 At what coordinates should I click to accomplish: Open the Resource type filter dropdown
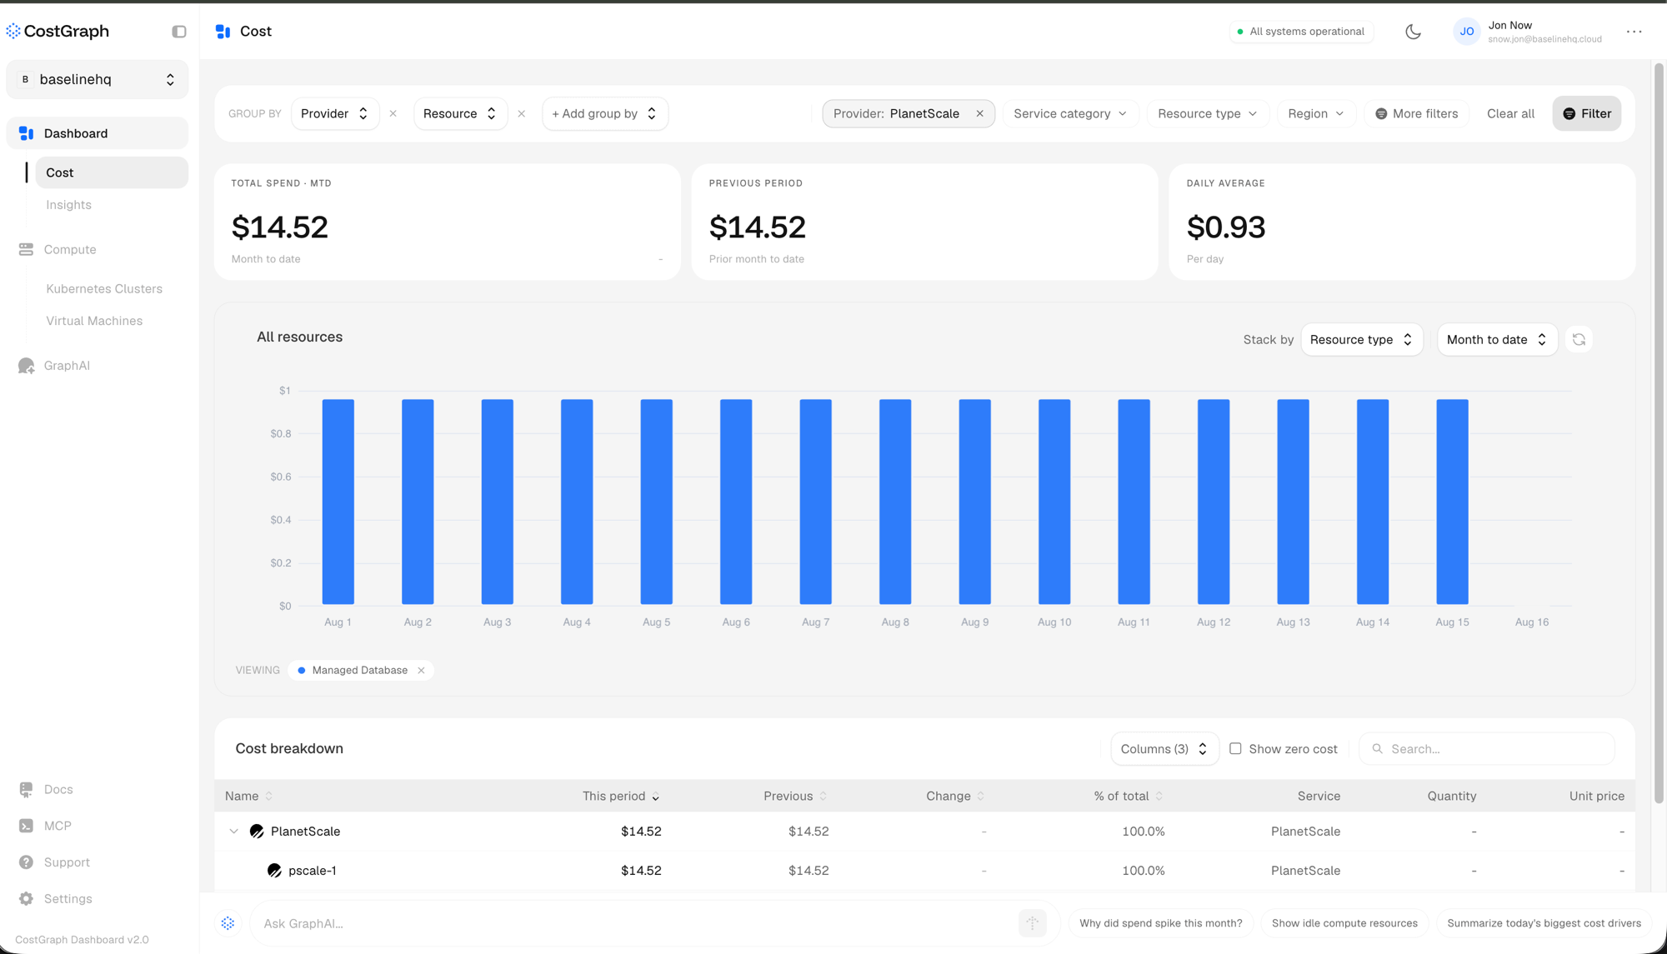1208,114
